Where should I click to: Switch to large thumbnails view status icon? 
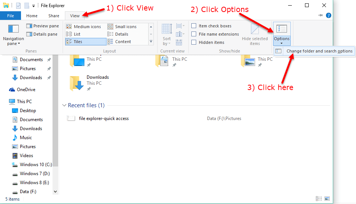(327, 199)
